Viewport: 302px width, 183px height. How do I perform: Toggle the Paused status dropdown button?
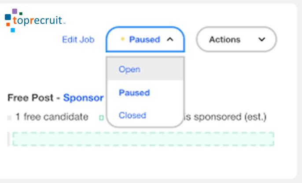pyautogui.click(x=145, y=40)
